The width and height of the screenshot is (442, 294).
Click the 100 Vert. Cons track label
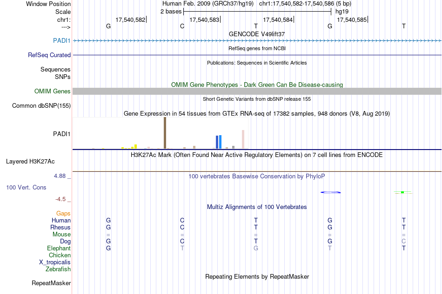26,187
